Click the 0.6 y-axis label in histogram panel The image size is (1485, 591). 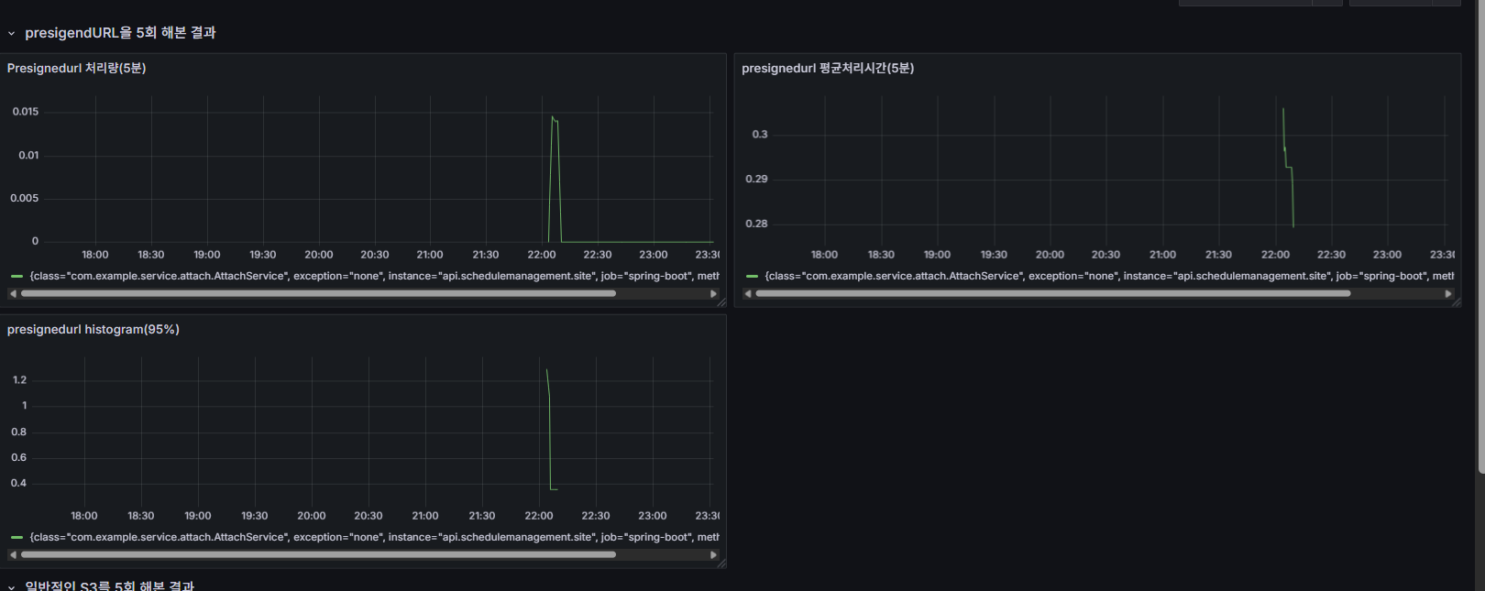(18, 457)
